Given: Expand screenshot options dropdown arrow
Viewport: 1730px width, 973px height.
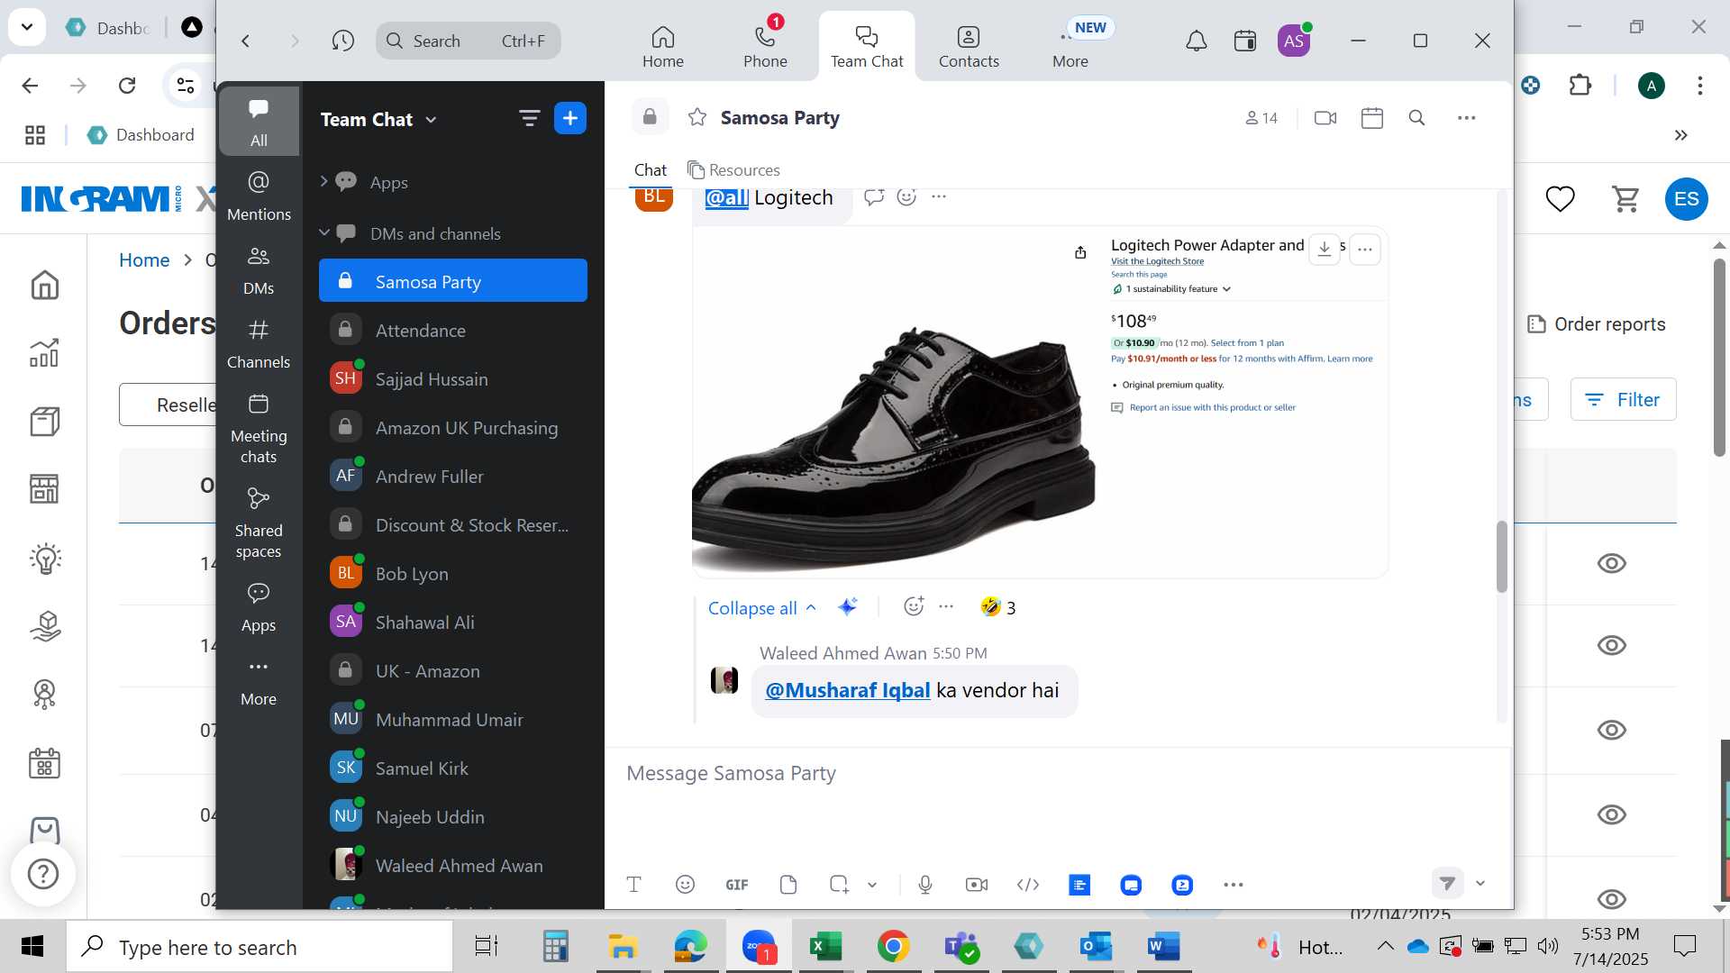Looking at the screenshot, I should 872,885.
